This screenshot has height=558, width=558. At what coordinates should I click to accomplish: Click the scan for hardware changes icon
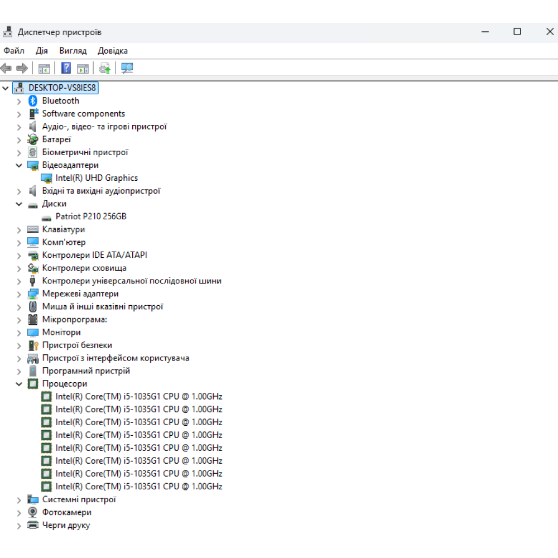[x=127, y=68]
